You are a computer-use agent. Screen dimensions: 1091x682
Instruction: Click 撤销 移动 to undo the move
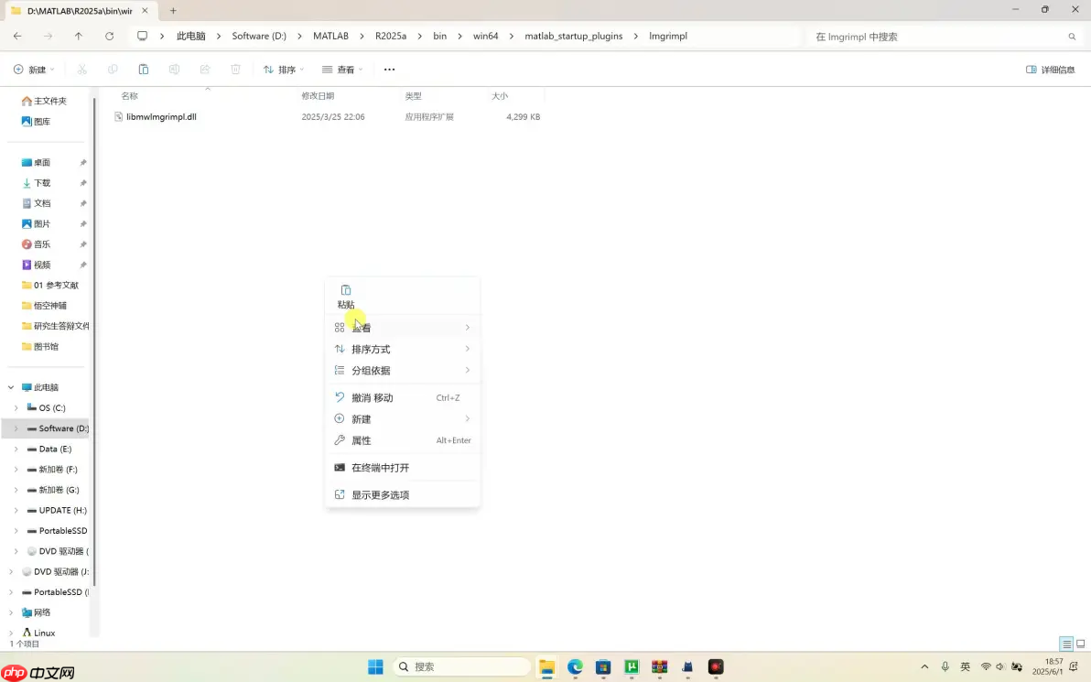pyautogui.click(x=373, y=397)
